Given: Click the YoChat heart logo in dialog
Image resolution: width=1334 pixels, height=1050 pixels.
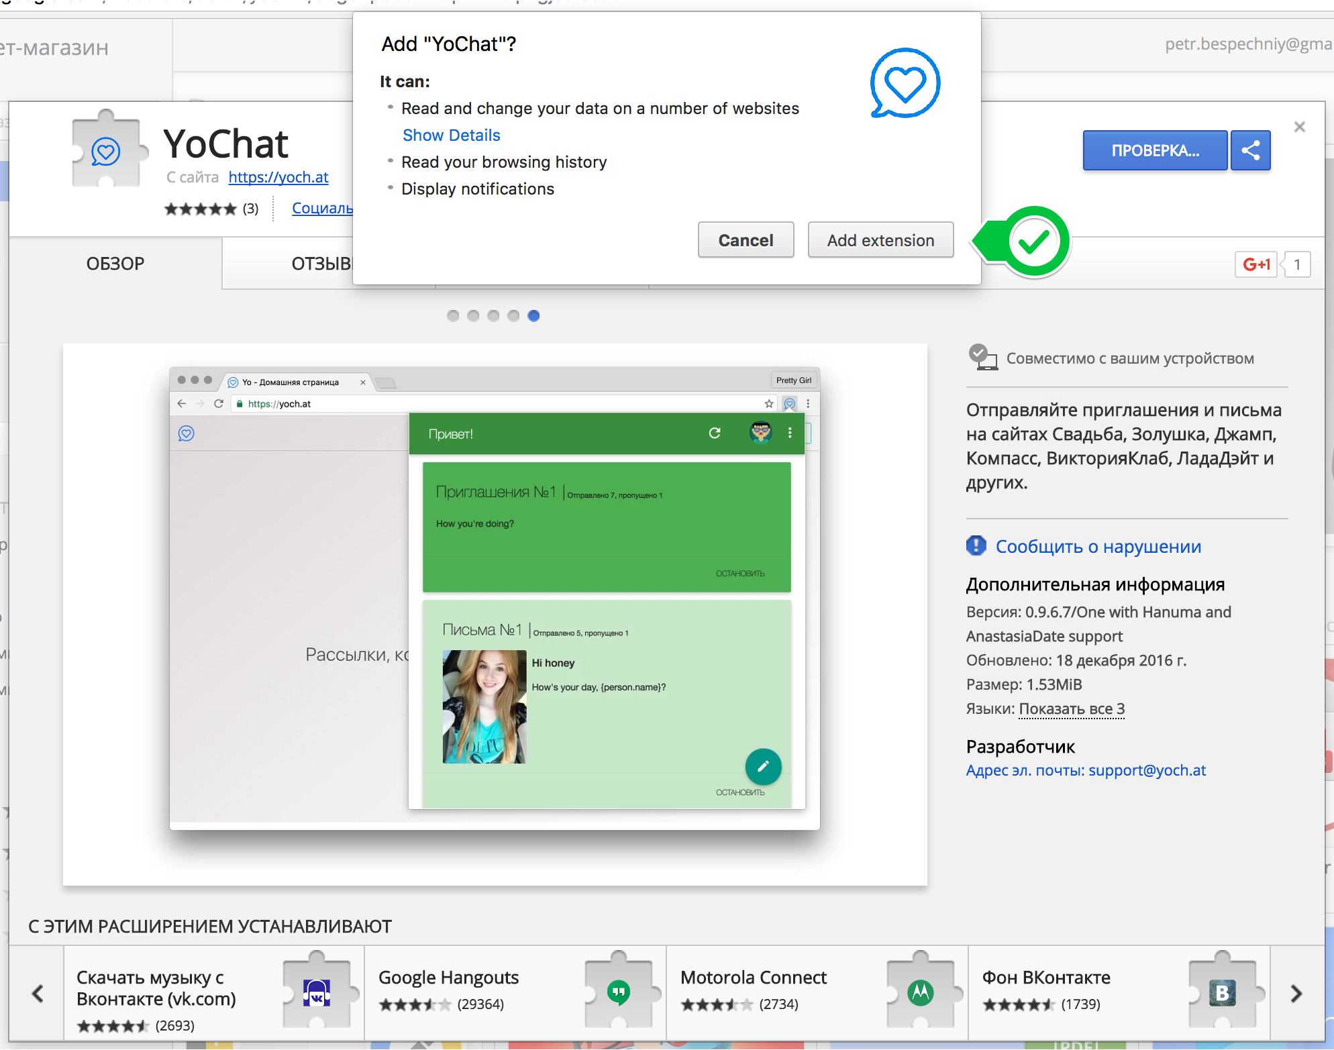Looking at the screenshot, I should [905, 83].
